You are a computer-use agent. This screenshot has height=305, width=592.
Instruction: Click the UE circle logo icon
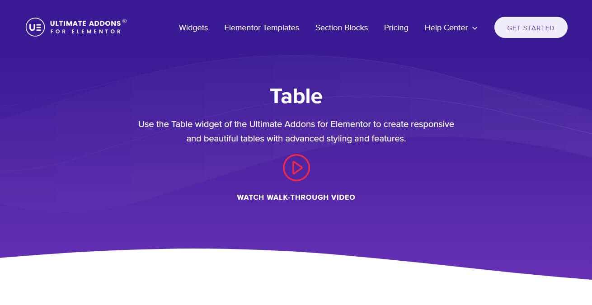point(35,27)
